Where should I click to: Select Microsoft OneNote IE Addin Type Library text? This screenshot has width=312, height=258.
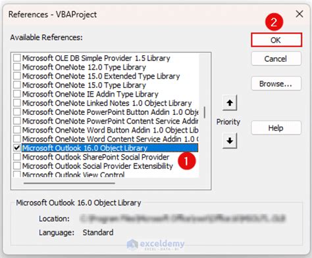click(90, 94)
